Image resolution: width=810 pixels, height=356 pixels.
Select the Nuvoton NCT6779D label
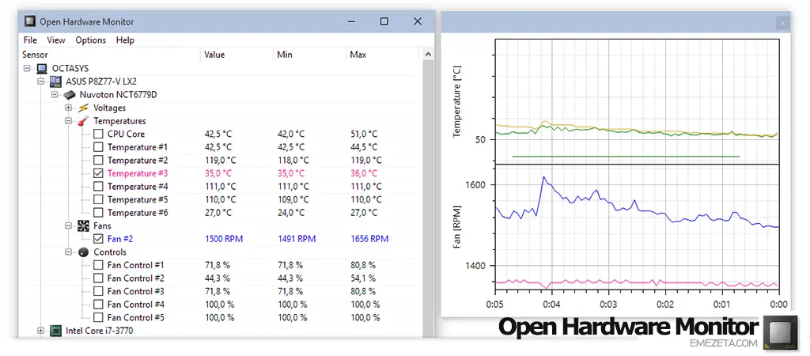119,95
